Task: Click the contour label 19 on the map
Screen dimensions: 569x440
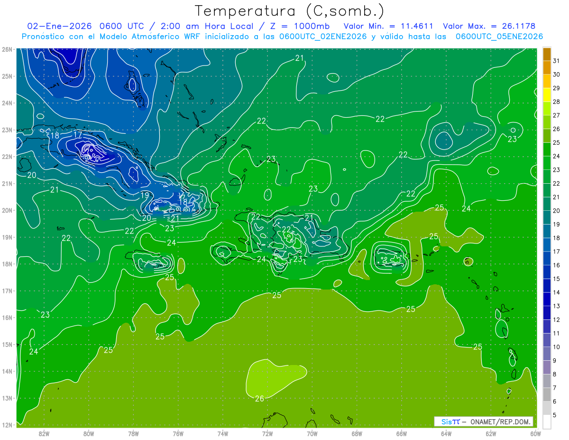Action: [x=145, y=195]
